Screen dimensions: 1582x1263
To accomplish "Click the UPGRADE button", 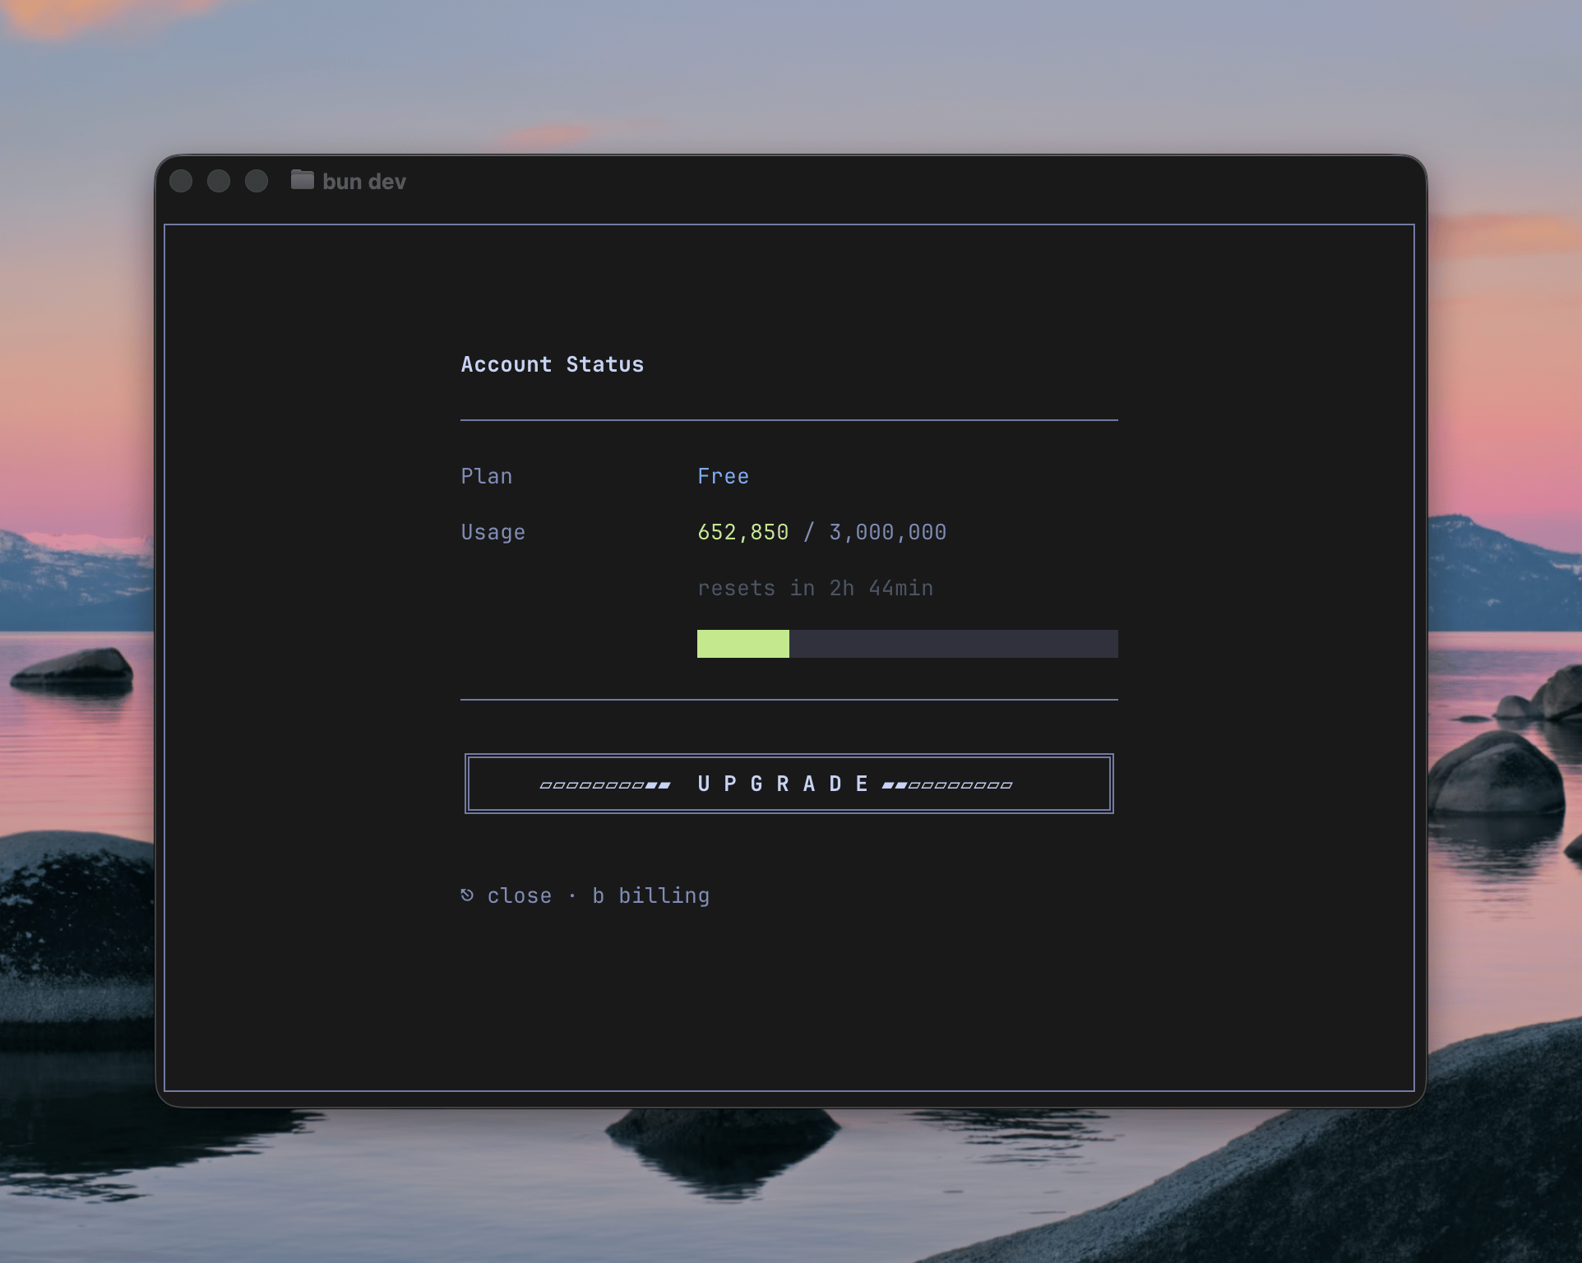I will coord(789,784).
